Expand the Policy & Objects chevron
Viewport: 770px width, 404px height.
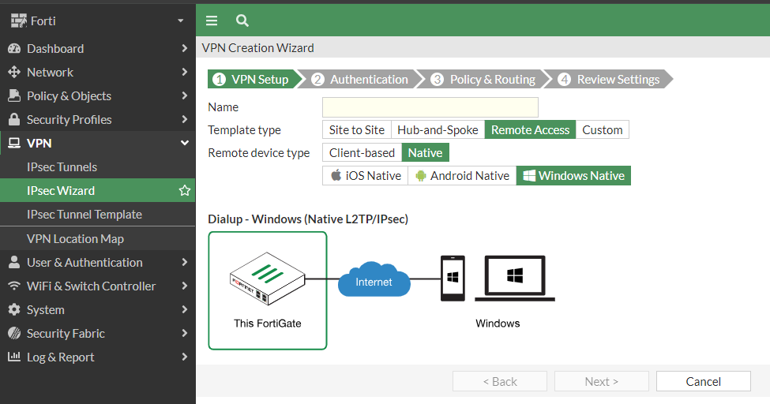coord(185,95)
